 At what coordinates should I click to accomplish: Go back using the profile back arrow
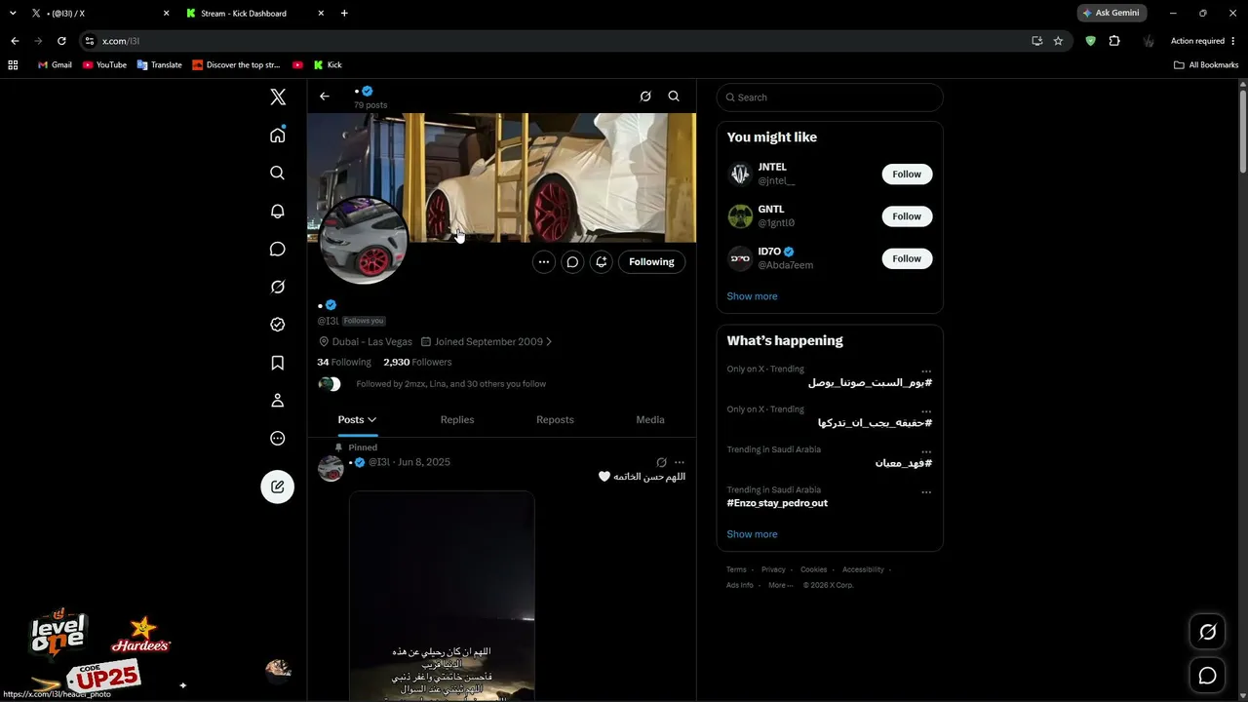pyautogui.click(x=325, y=97)
